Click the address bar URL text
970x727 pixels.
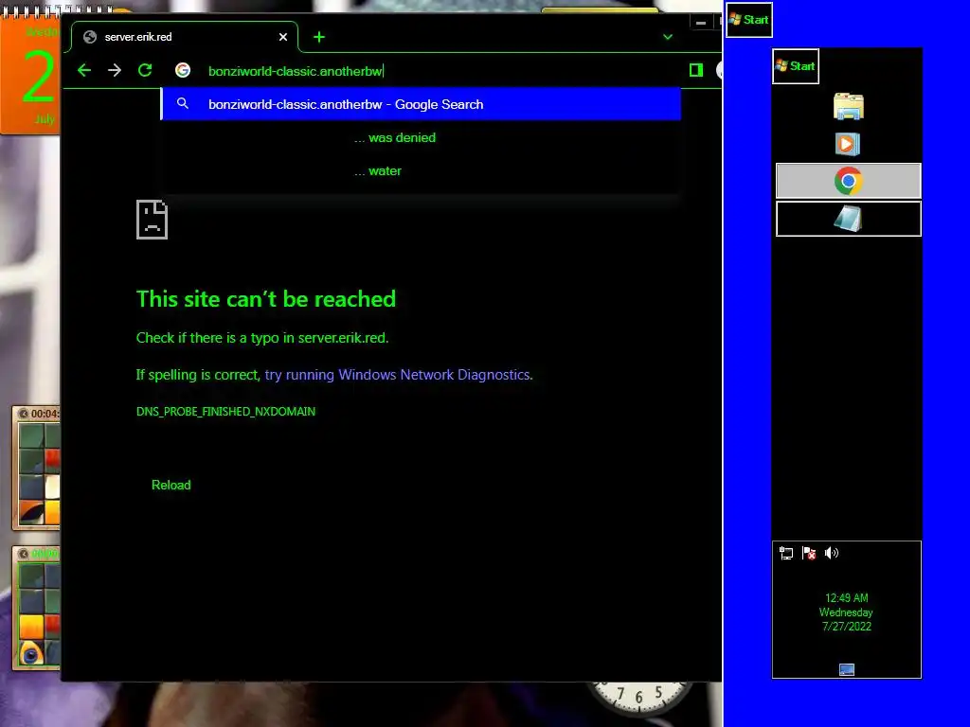click(296, 71)
